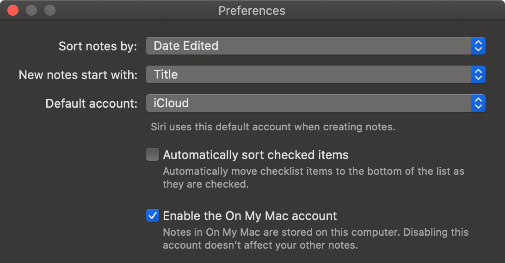This screenshot has height=263, width=505.
Task: Click blue arrows beside Title option
Action: pyautogui.click(x=478, y=74)
